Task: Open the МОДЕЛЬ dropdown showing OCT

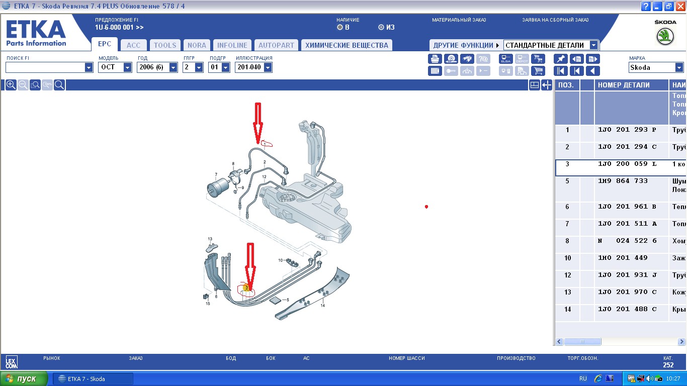Action: [x=128, y=67]
